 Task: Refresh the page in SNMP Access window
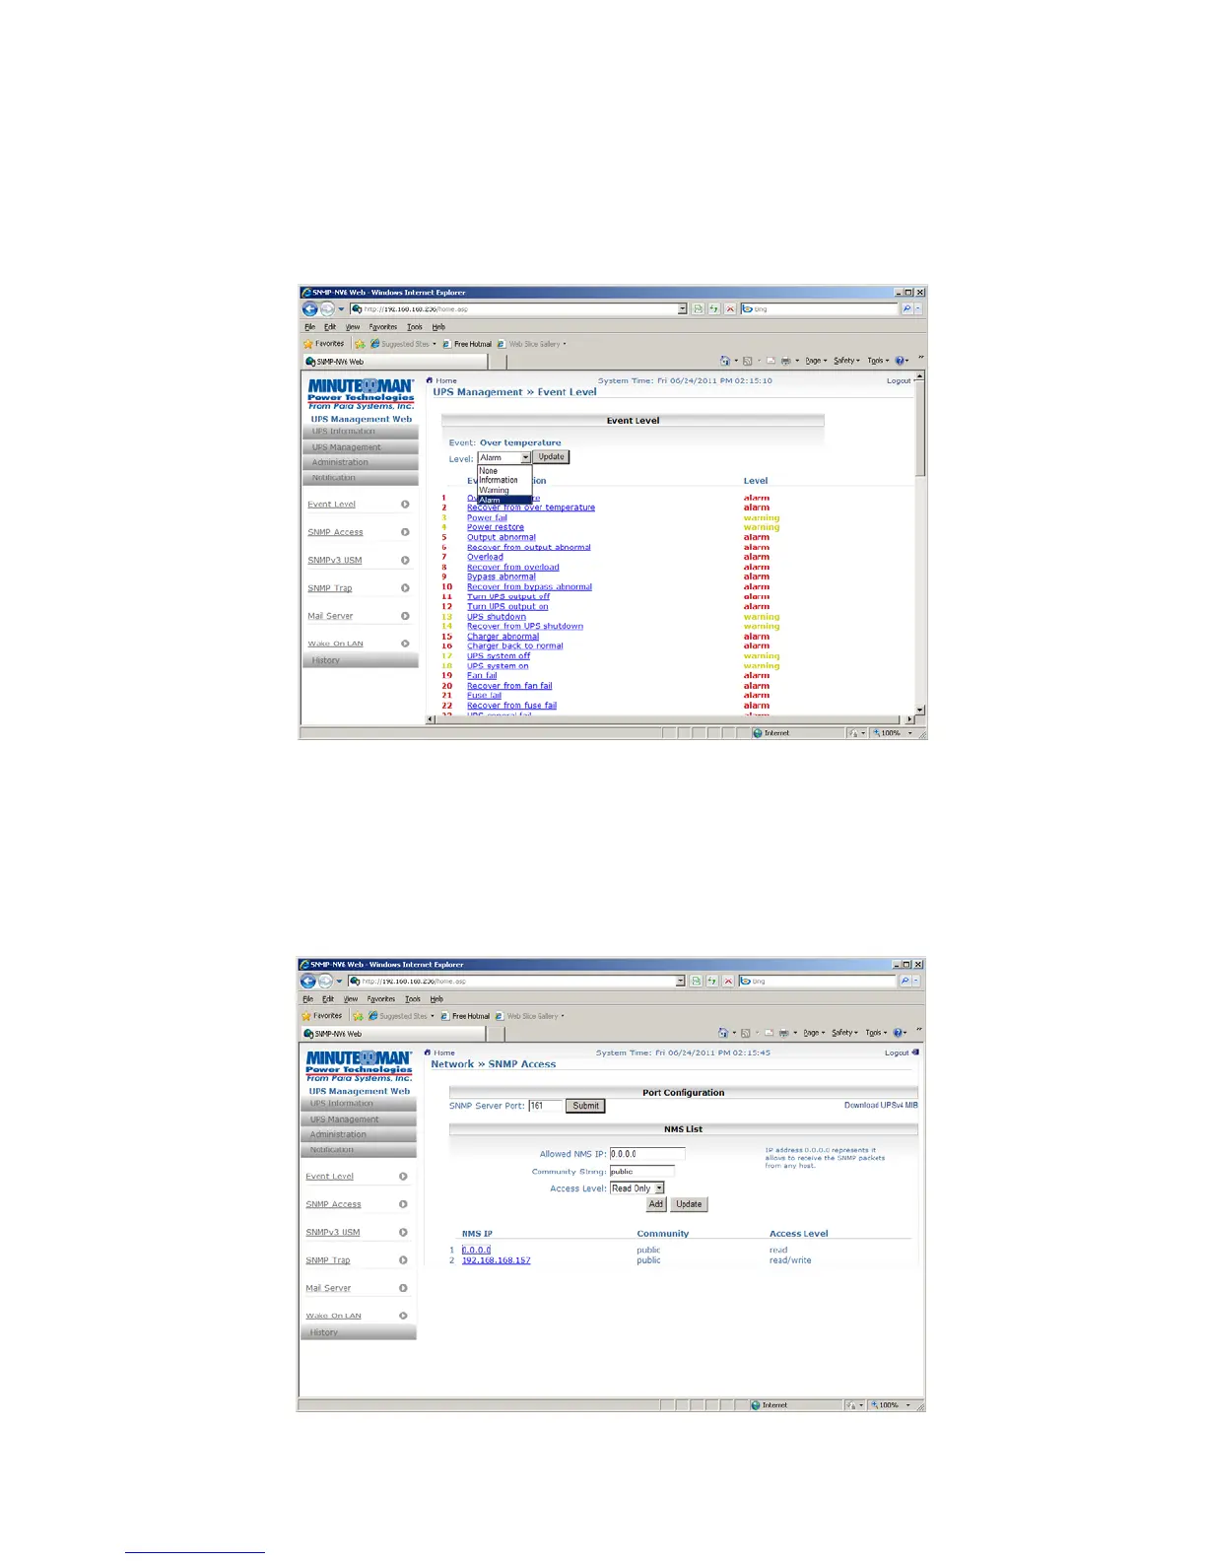711,981
